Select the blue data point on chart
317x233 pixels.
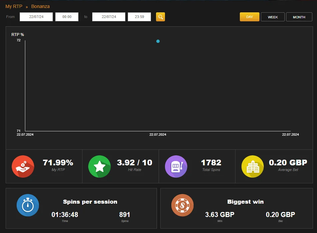coord(158,41)
